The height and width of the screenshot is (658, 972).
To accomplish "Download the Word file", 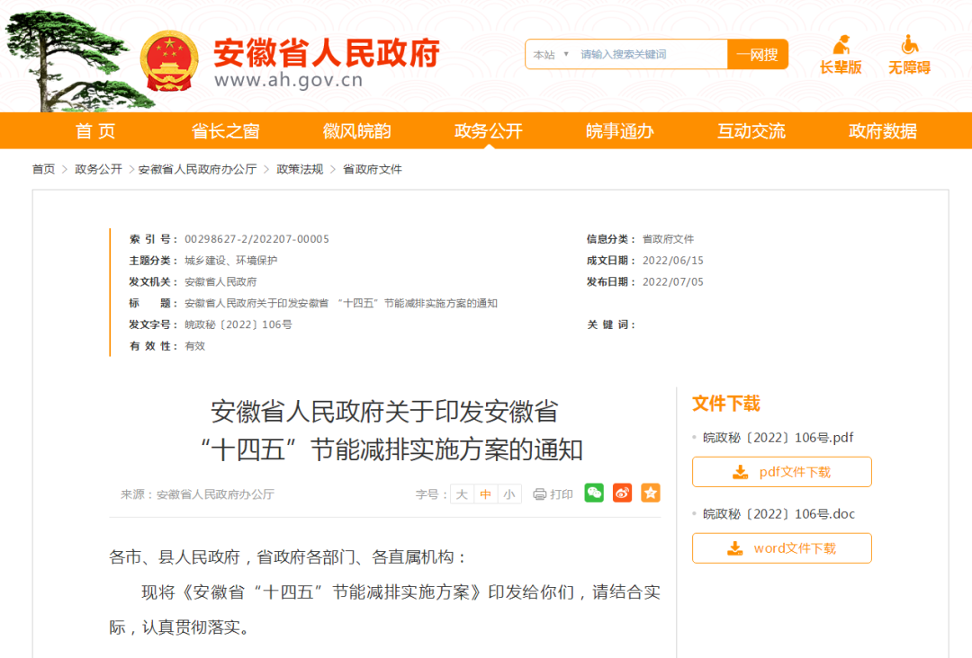I will 781,548.
